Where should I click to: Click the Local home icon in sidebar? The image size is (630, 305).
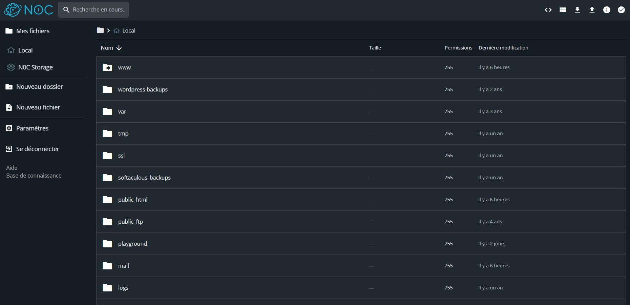(11, 50)
